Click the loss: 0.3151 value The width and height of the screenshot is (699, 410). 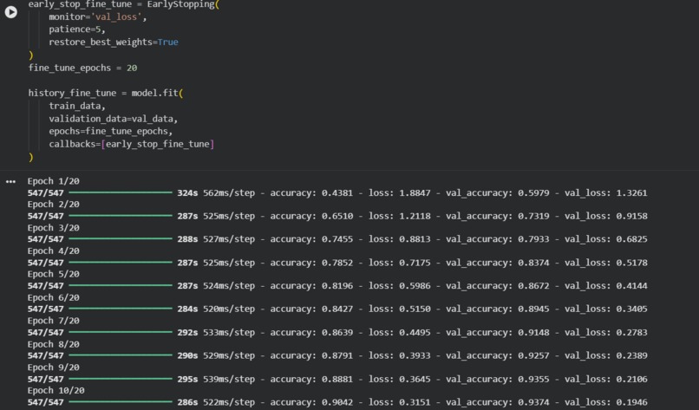coord(400,402)
